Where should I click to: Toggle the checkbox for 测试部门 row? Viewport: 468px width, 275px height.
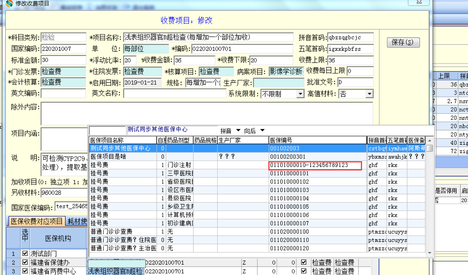point(25,254)
